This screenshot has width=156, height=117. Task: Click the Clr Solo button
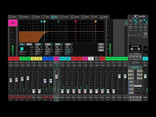(x=136, y=62)
